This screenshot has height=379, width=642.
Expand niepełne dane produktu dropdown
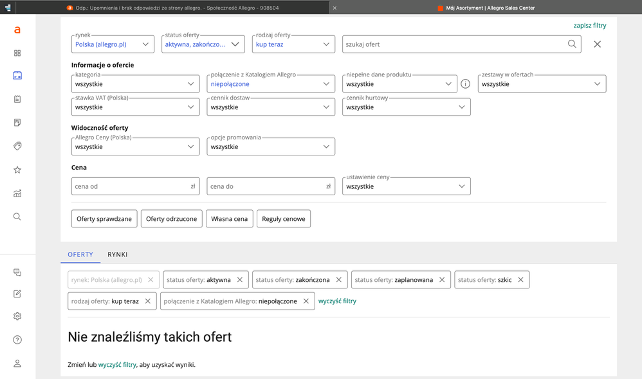399,84
